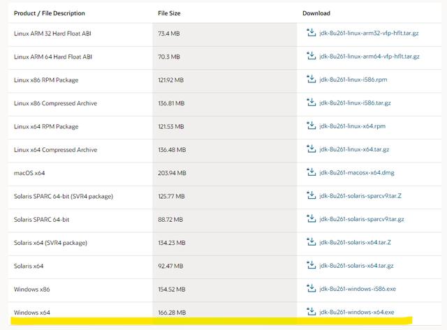This screenshot has width=447, height=330.
Task: Click download icon for jdk-8u261-linux-arm32-vfp-hflt.tar.gz
Action: 311,33
